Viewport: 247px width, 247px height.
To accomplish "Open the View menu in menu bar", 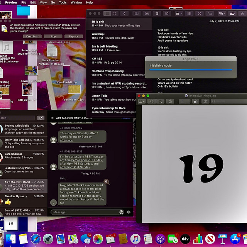I will (43, 2).
